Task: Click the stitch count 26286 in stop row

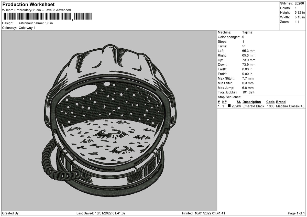Action: tap(236, 106)
